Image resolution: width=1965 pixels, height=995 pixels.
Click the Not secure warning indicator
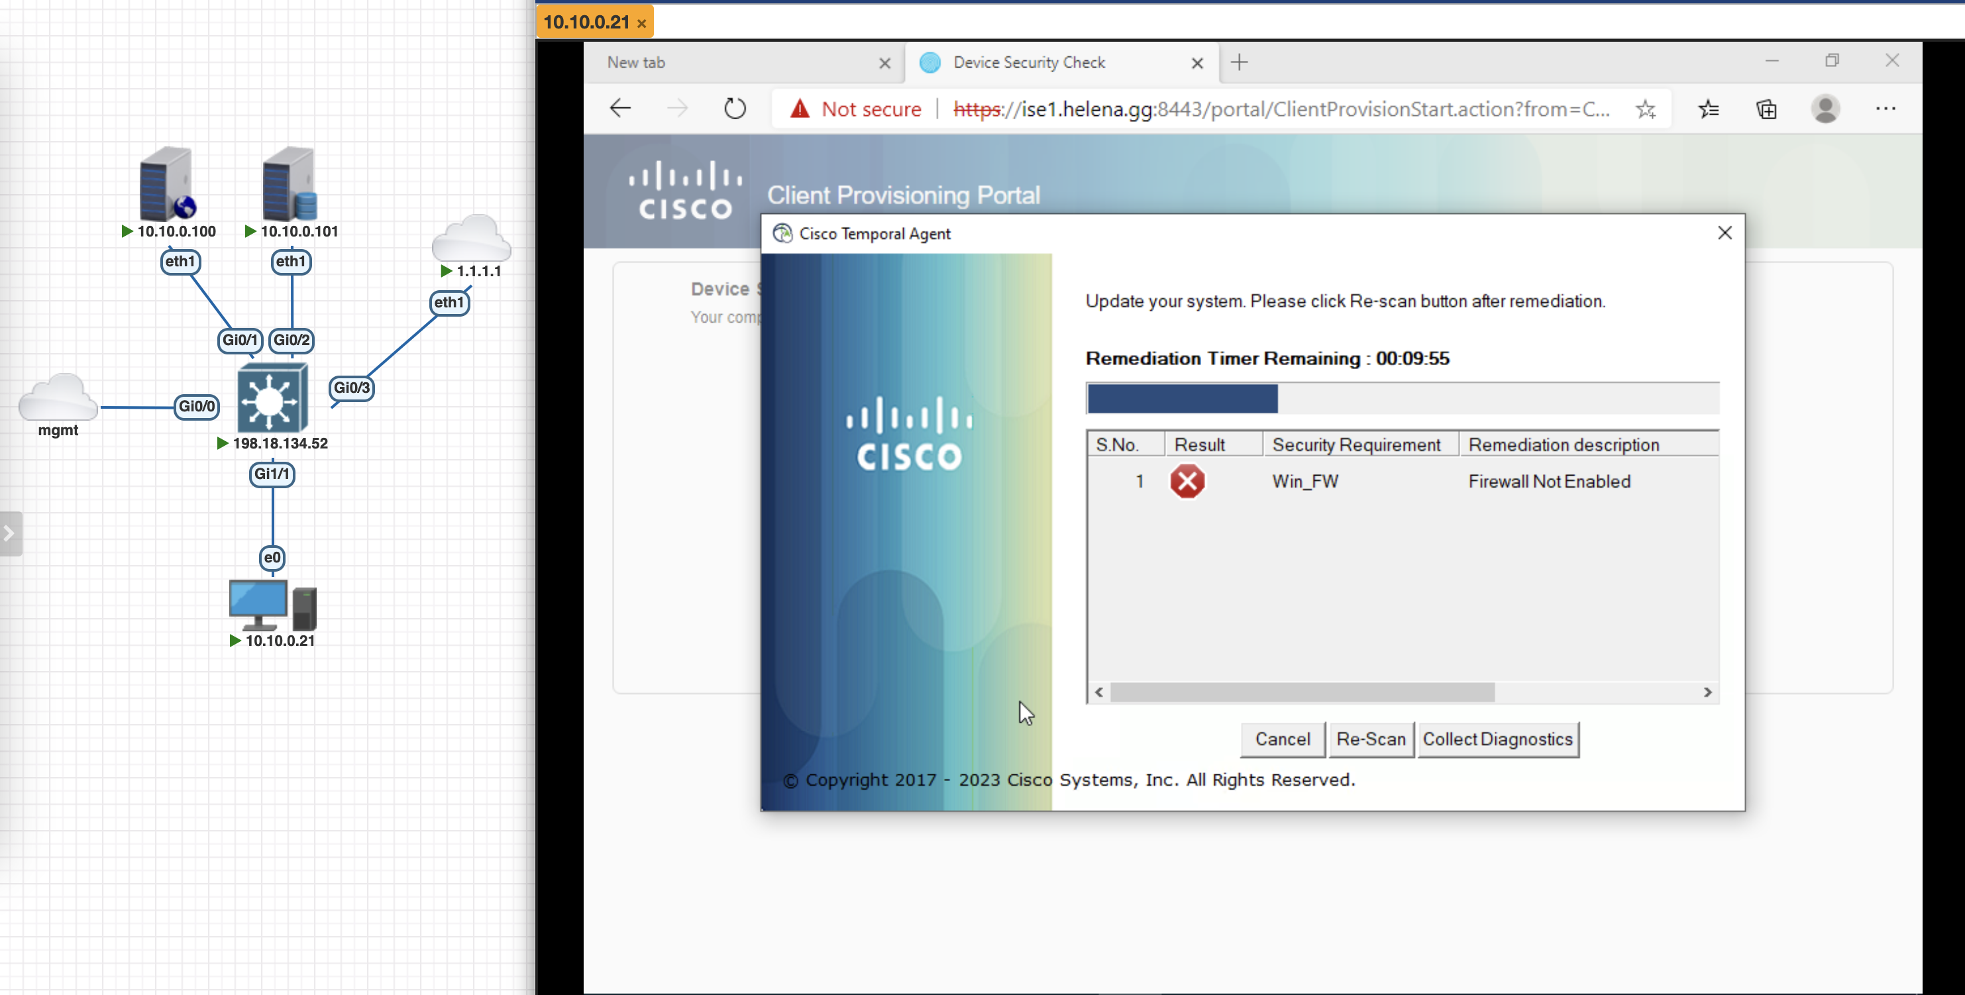tap(857, 109)
